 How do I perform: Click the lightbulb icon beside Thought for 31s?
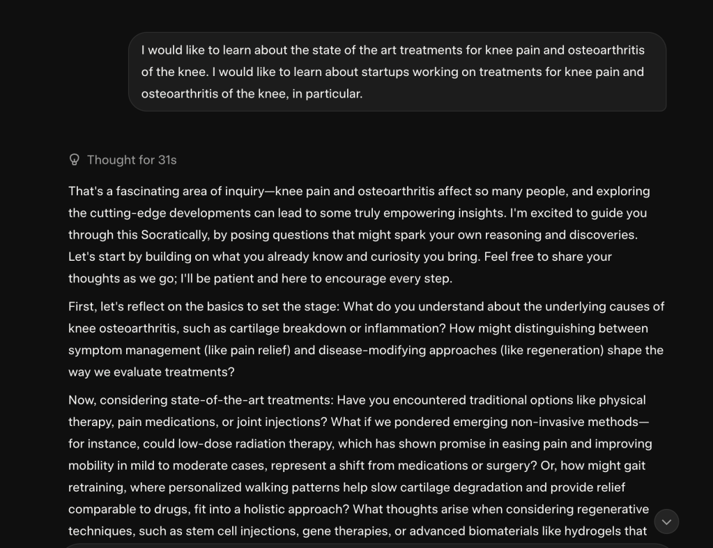coord(75,160)
